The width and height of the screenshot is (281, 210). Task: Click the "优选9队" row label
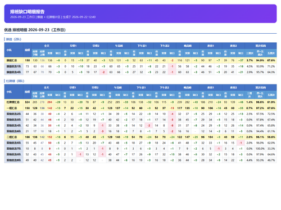click(14, 160)
